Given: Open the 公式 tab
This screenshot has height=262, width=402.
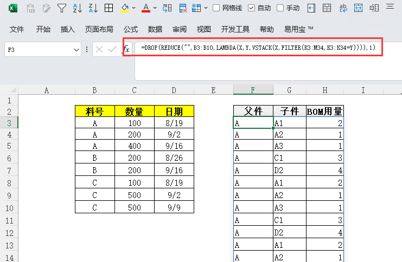Looking at the screenshot, I should 131,29.
